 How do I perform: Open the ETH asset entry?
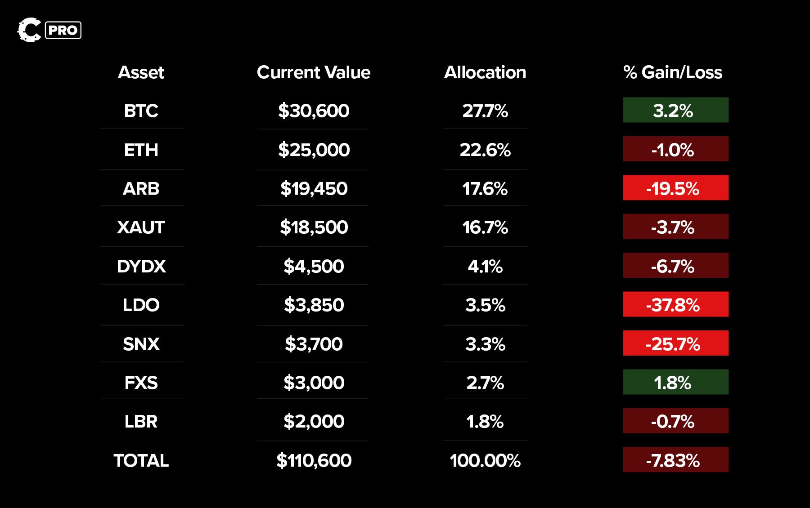pyautogui.click(x=141, y=150)
